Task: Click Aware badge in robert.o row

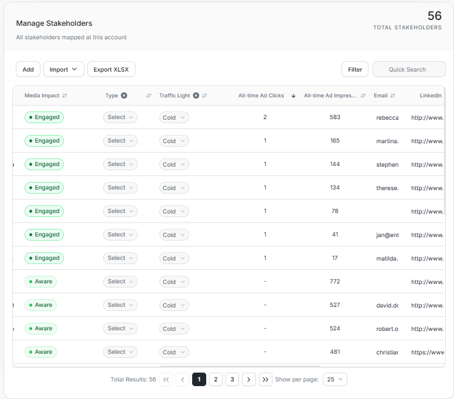Action: (x=40, y=329)
